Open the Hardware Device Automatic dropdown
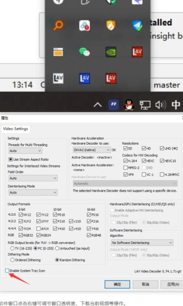The width and height of the screenshot is (183, 306). pos(125,183)
